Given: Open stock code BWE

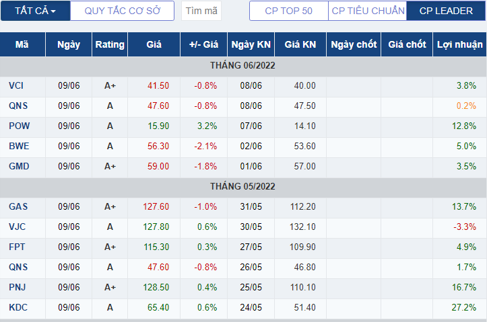Looking at the screenshot, I should pyautogui.click(x=19, y=147).
